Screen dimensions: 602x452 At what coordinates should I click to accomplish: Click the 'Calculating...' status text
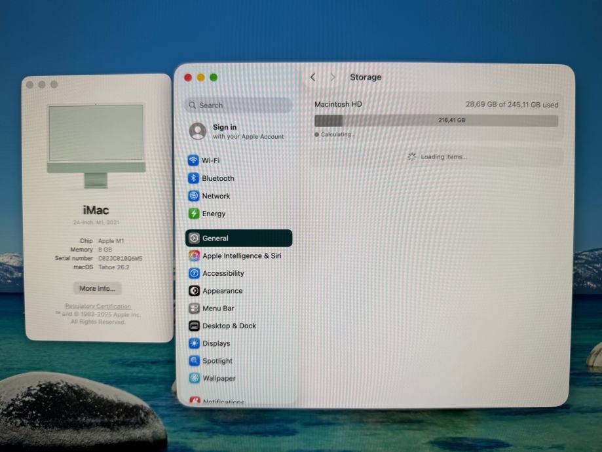[x=338, y=134]
